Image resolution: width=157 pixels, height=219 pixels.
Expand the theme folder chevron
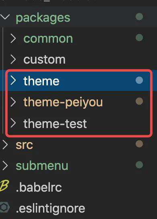[x=13, y=80]
